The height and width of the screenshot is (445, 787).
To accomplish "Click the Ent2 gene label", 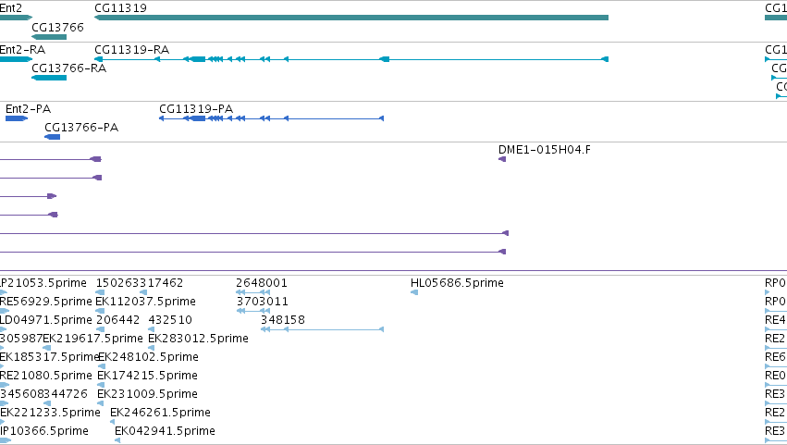I will (10, 8).
